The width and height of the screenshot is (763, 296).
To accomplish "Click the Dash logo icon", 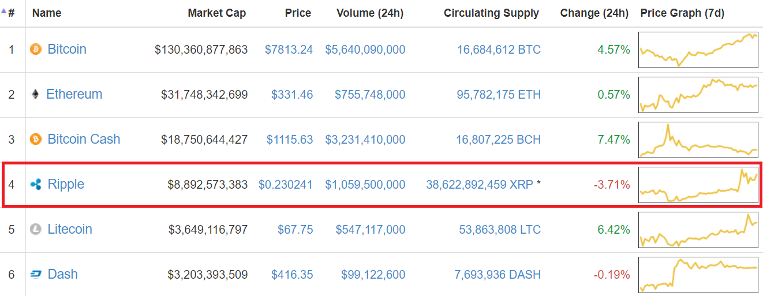I will [36, 275].
